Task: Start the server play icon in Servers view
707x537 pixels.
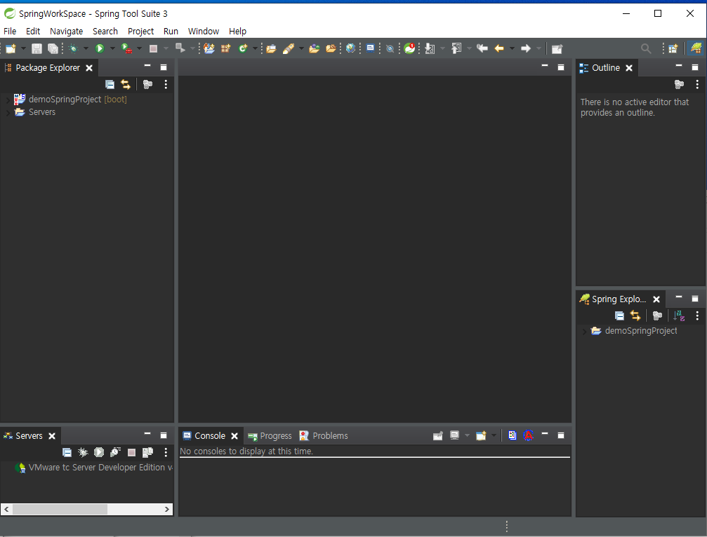Action: pyautogui.click(x=99, y=452)
